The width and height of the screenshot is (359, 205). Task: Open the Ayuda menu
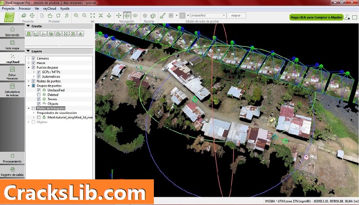point(65,9)
